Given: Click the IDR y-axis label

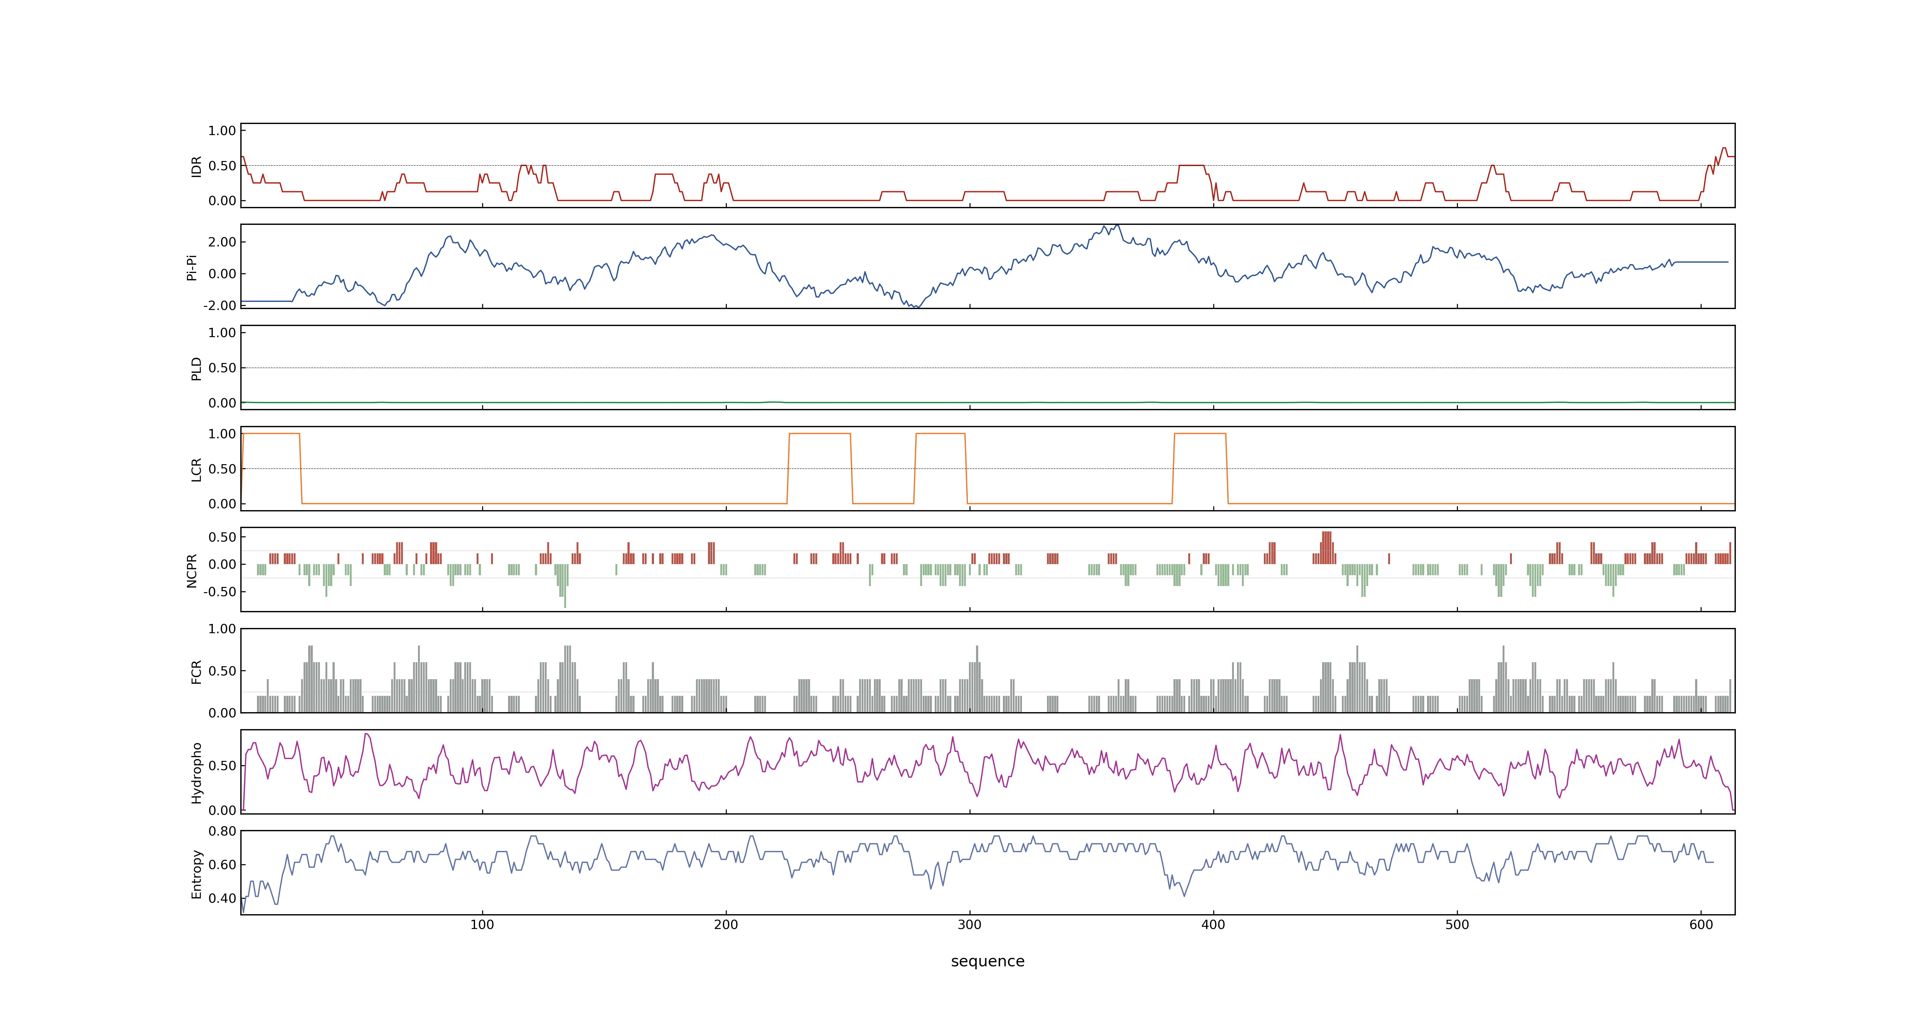Looking at the screenshot, I should coord(197,166).
